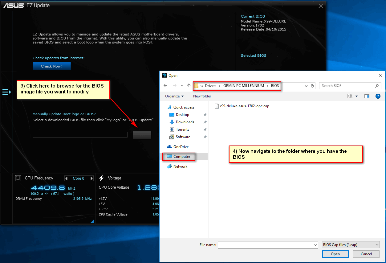Expand CPU Frequency panel via blue corner triangle
The width and height of the screenshot is (386, 263).
tap(92, 221)
